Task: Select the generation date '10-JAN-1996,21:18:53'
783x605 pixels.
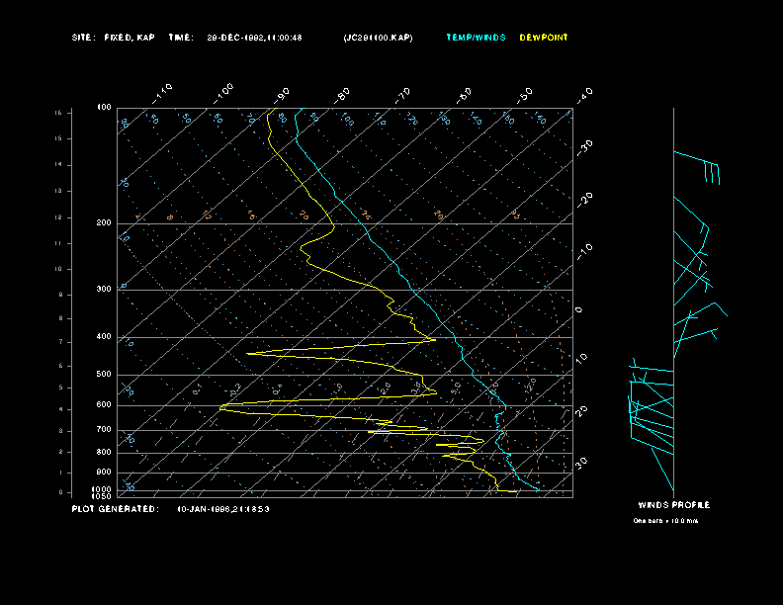Action: (223, 509)
